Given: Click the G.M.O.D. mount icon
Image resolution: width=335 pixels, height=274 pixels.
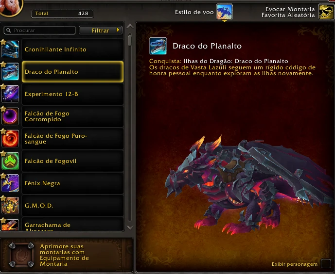Looking at the screenshot, I should [x=10, y=206].
